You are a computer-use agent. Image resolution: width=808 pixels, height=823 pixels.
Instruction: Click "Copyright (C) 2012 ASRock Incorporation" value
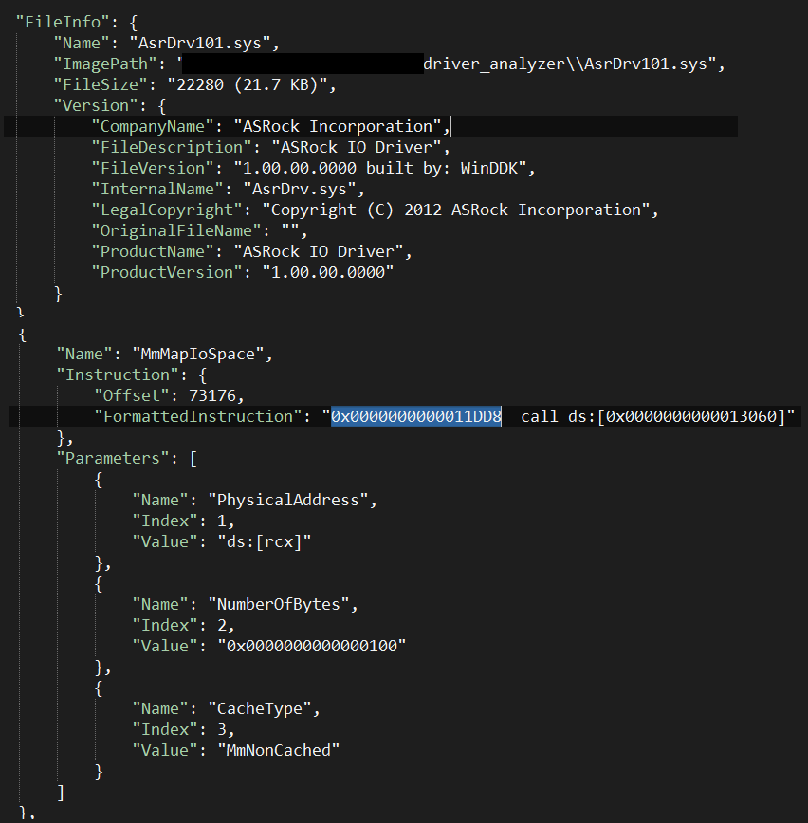(x=456, y=210)
